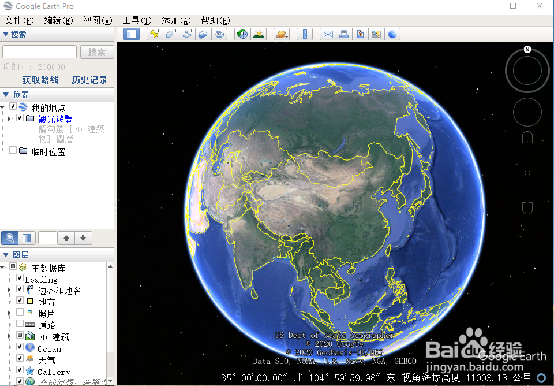Image resolution: width=554 pixels, height=386 pixels.
Task: Expand the 觀光游覽 folder
Action: [9, 118]
